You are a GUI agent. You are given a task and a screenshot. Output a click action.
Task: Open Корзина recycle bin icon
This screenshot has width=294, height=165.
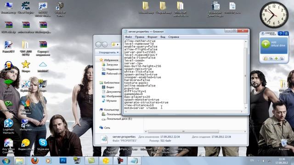click(x=284, y=144)
